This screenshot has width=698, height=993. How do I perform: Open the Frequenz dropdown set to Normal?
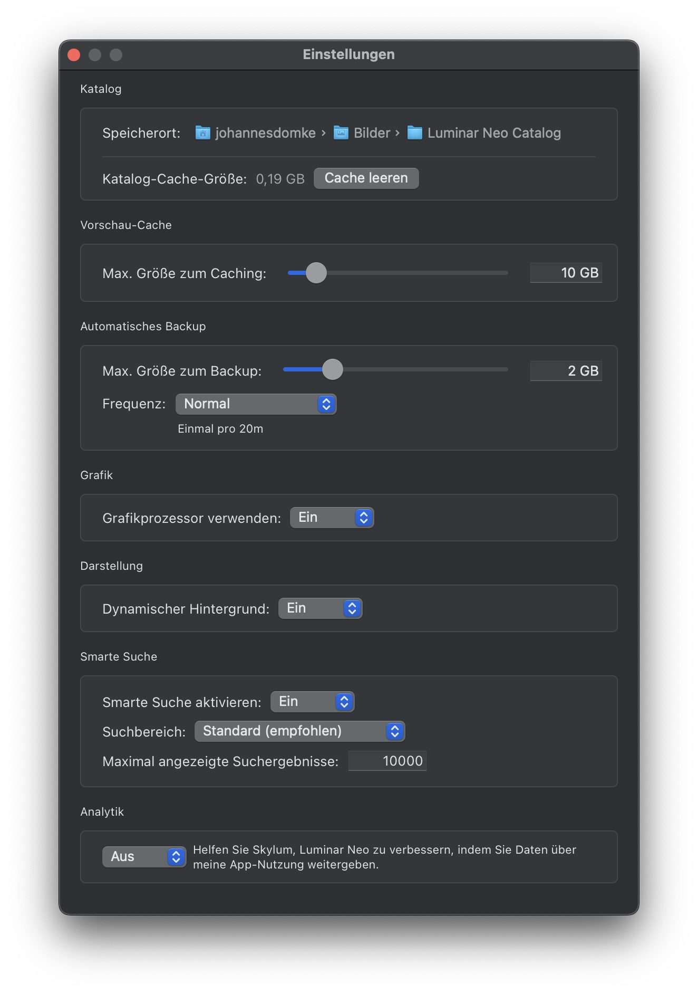coord(256,404)
